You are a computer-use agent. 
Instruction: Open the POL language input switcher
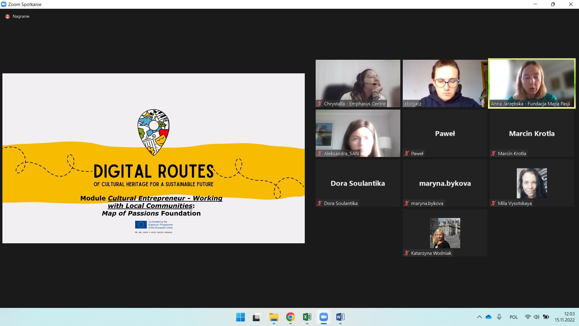point(514,317)
